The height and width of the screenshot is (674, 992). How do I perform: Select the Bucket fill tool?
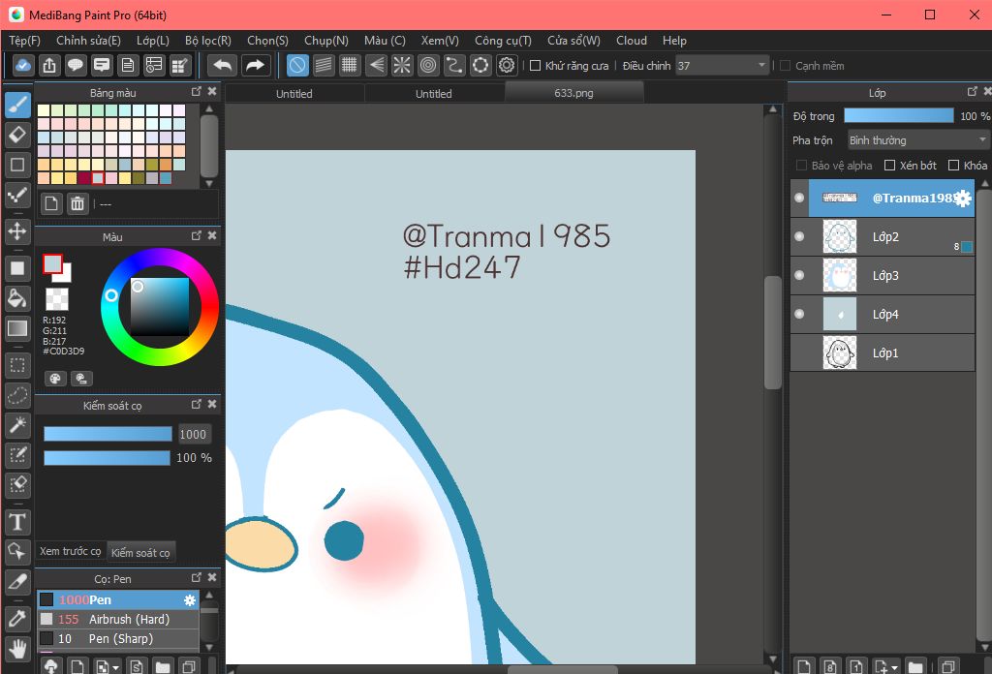click(x=17, y=298)
